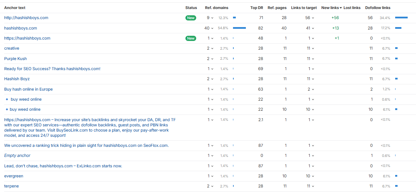
Task: Click the sort arrow on the New links header
Action: [341, 8]
